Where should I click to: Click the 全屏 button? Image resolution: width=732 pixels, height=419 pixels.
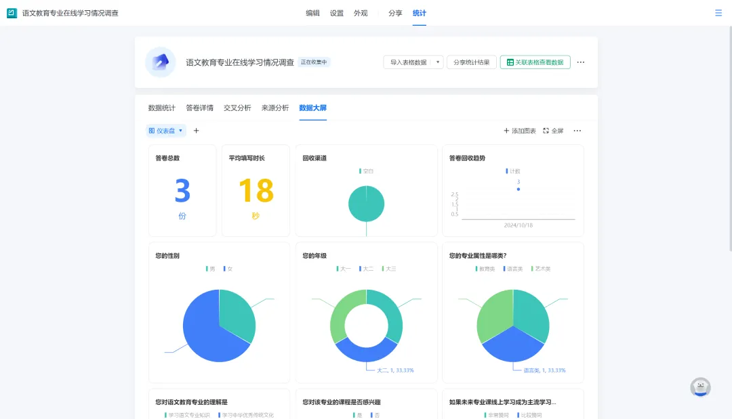click(x=553, y=131)
